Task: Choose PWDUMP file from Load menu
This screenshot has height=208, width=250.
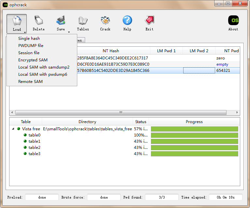Action: pos(42,45)
